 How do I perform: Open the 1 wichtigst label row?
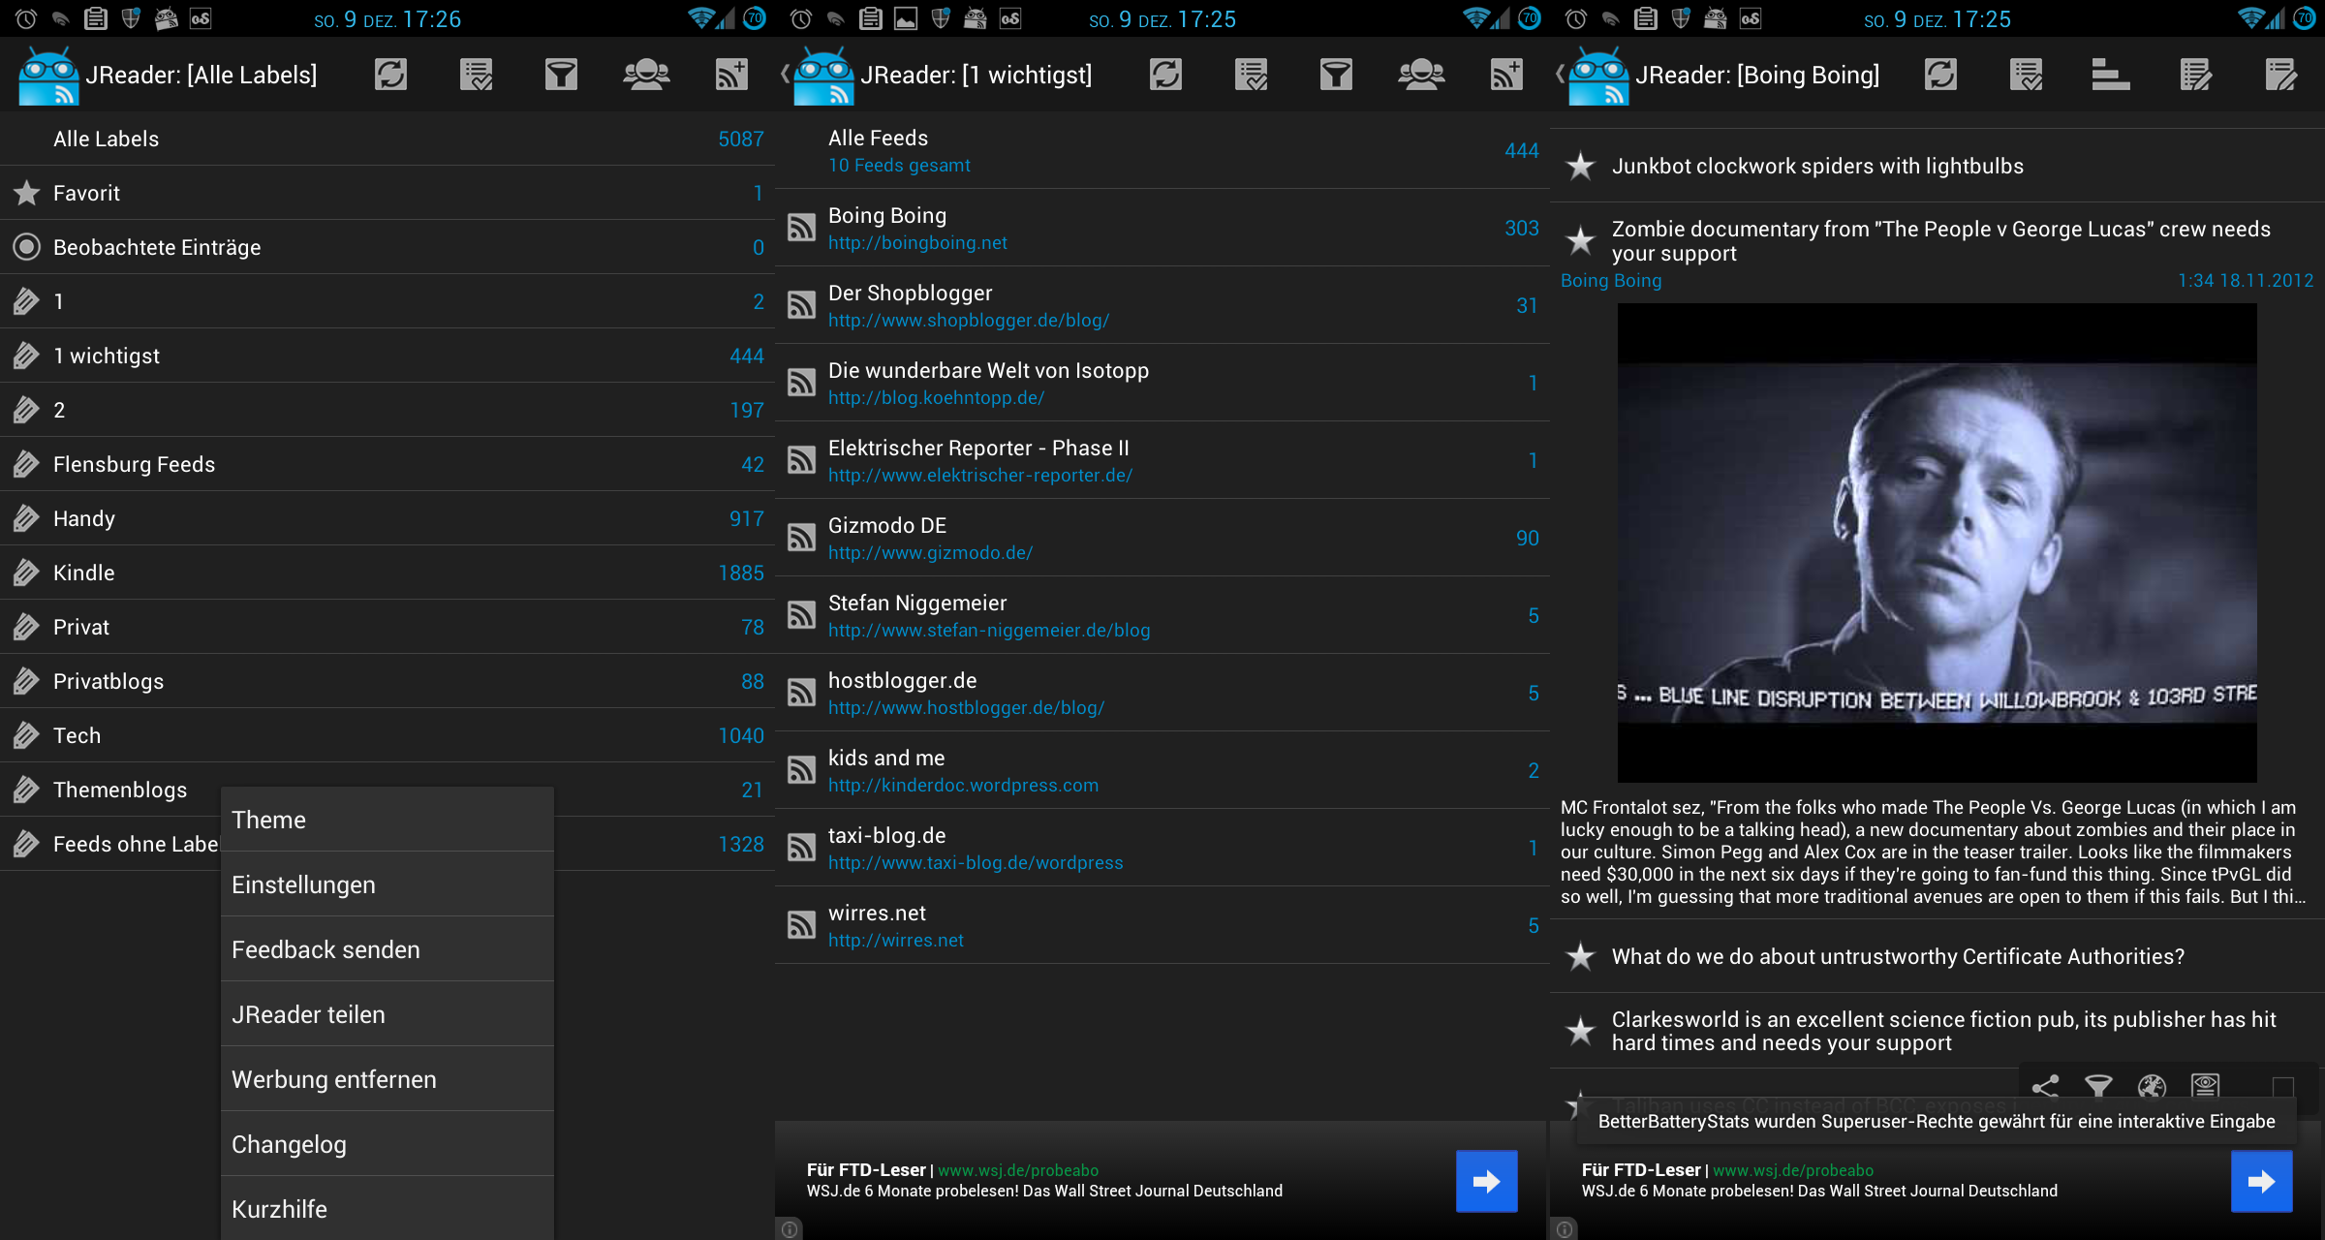387,356
